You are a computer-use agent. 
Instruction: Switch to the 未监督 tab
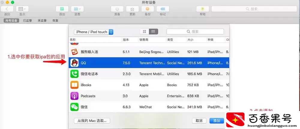click(x=42, y=20)
